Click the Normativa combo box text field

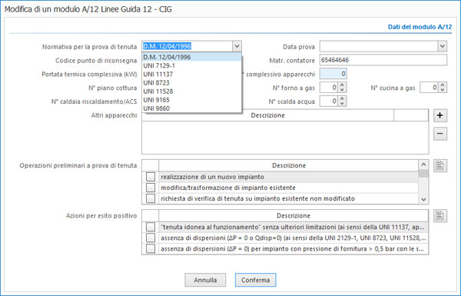(187, 46)
